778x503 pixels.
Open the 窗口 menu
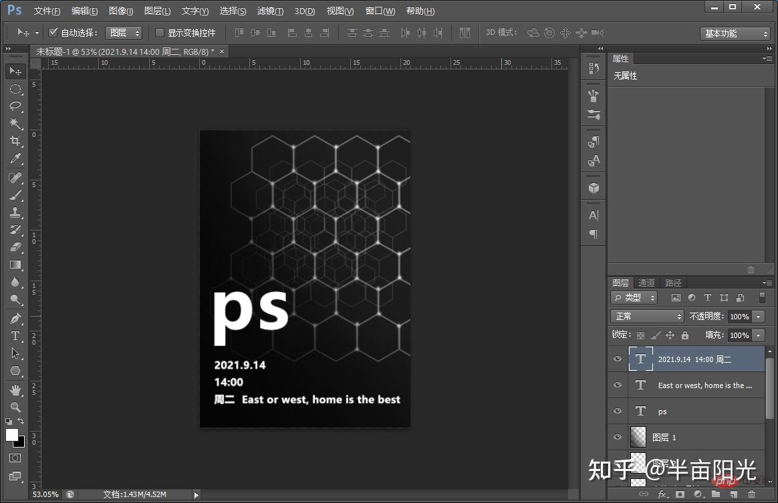pyautogui.click(x=380, y=11)
